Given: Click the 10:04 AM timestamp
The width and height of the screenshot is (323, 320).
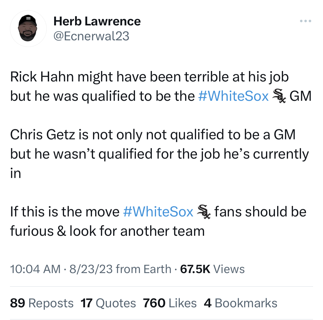Looking at the screenshot, I should click(x=35, y=269).
